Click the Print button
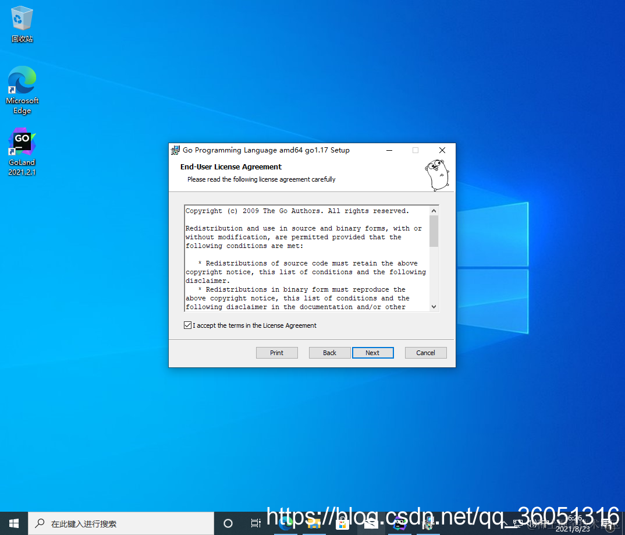Screen dimensions: 625x535 click(276, 353)
